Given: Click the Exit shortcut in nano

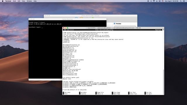Looking at the screenshot, I should coord(65,94).
